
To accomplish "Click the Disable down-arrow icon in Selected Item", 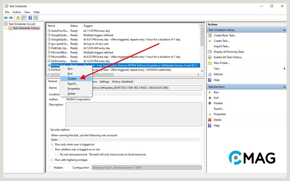I will pyautogui.click(x=210, y=103).
